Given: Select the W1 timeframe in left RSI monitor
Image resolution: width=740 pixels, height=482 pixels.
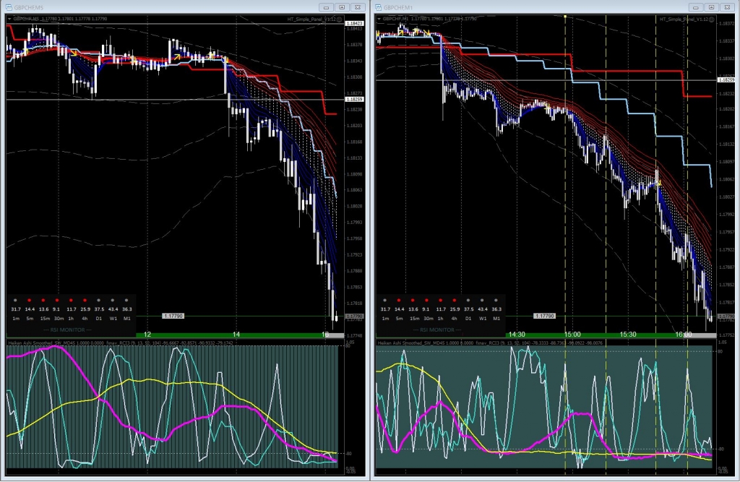Looking at the screenshot, I should click(113, 318).
